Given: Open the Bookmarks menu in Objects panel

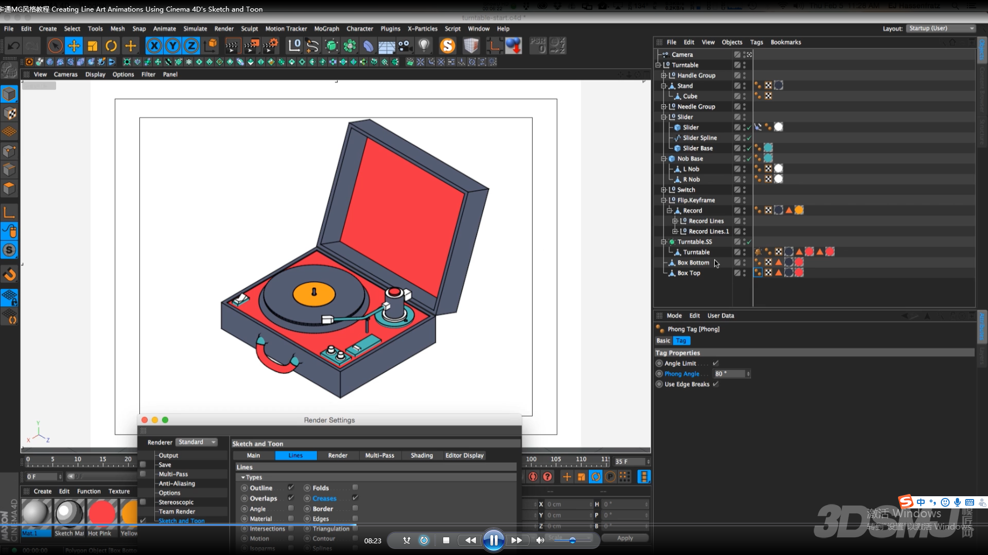Looking at the screenshot, I should 786,42.
